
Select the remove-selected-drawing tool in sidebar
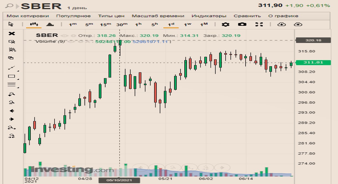coord(12,42)
